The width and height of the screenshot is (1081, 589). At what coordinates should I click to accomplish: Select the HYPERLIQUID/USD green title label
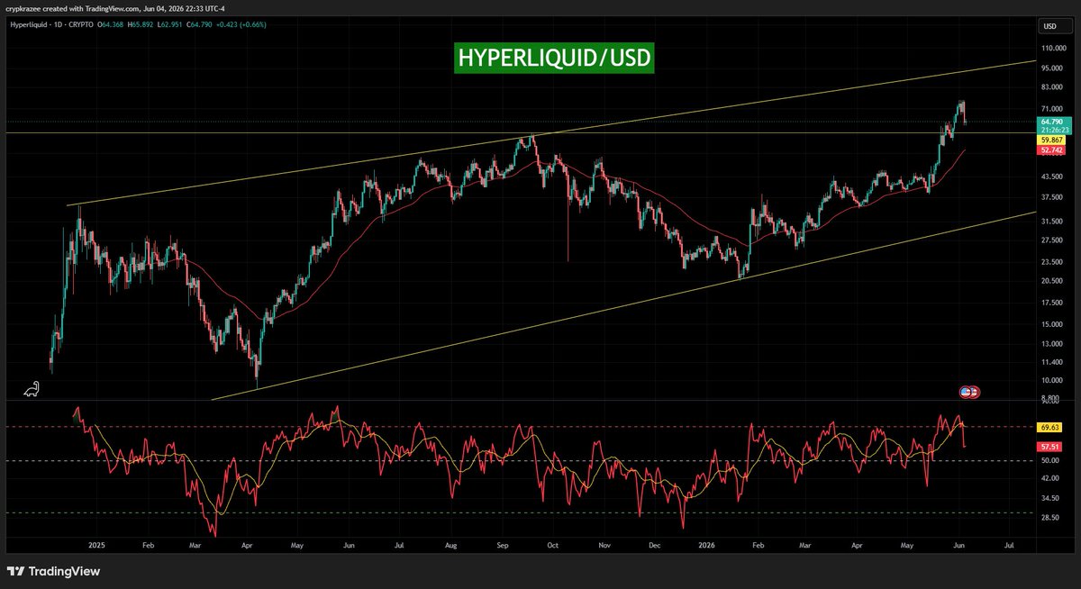(554, 57)
